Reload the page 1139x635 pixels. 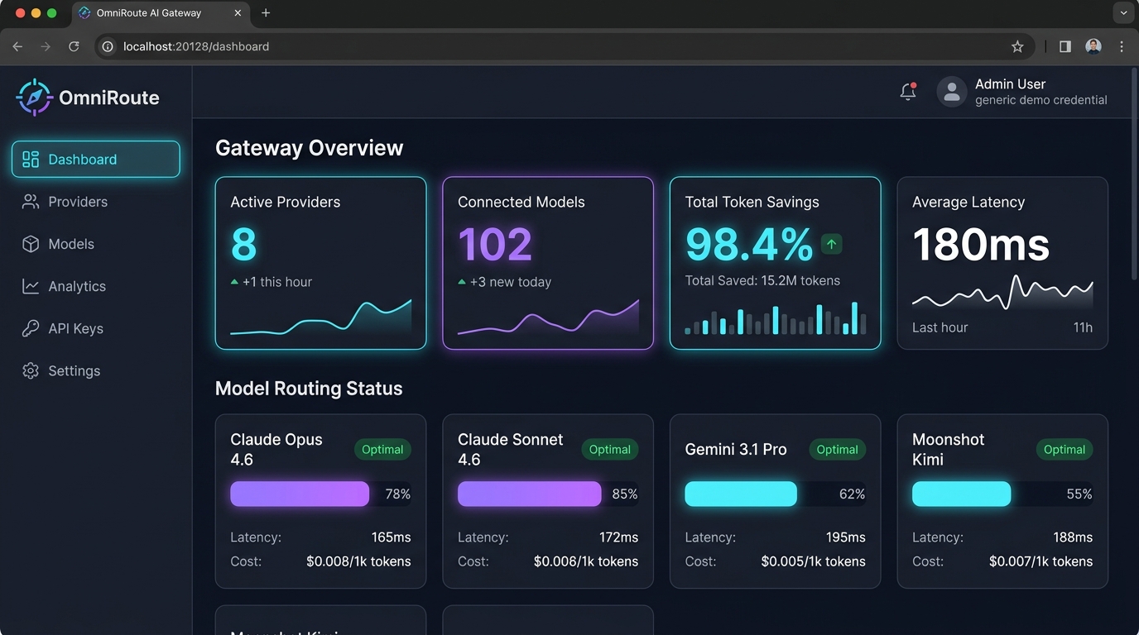(x=74, y=46)
